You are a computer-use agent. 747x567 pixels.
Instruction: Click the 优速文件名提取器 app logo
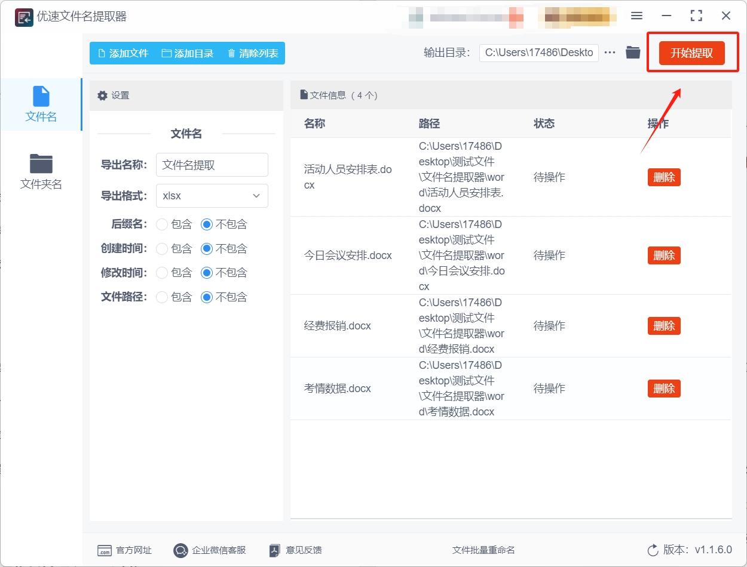tap(24, 17)
